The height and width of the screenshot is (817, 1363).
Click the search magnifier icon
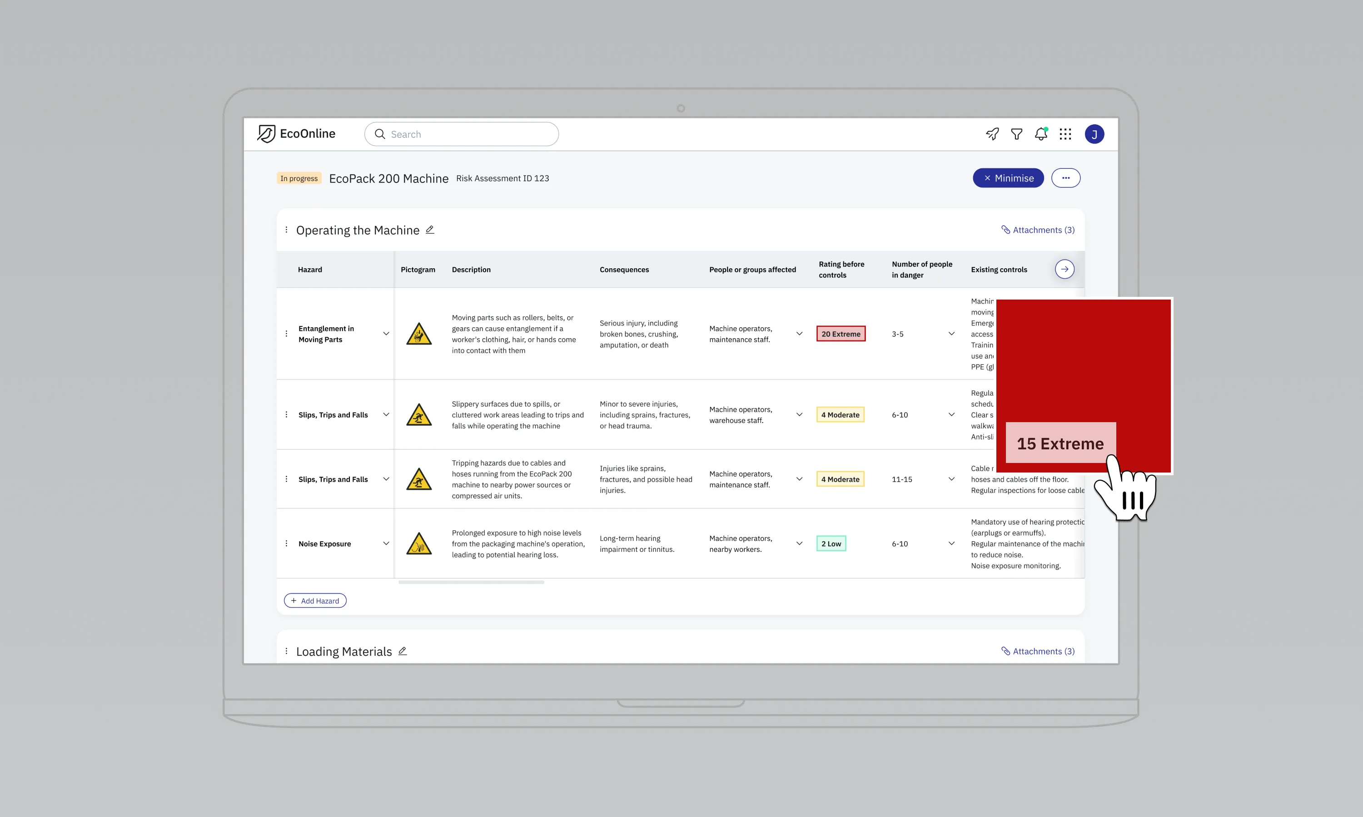[x=379, y=134]
